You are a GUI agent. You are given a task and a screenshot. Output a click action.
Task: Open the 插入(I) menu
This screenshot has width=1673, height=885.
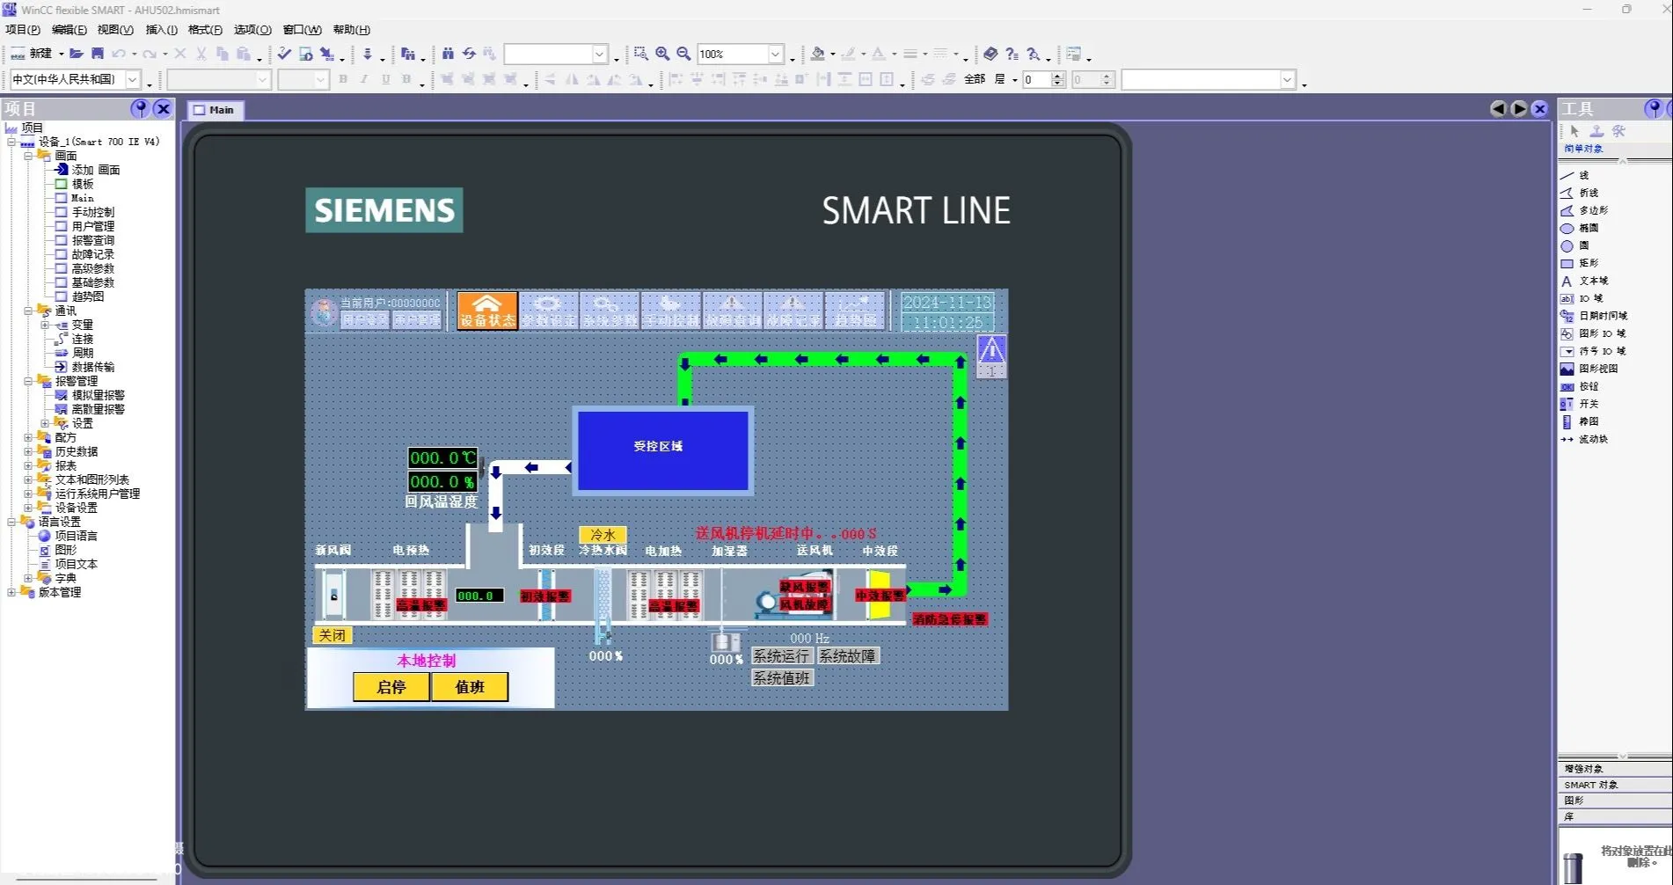point(161,30)
